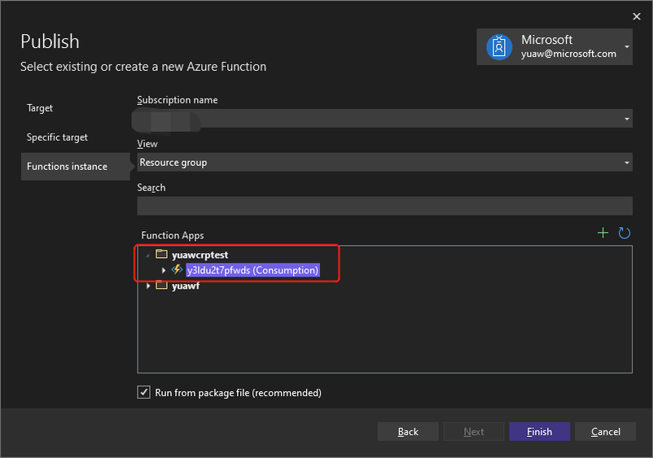Viewport: 653px width, 458px height.
Task: Close the Publish dialog
Action: tap(637, 16)
